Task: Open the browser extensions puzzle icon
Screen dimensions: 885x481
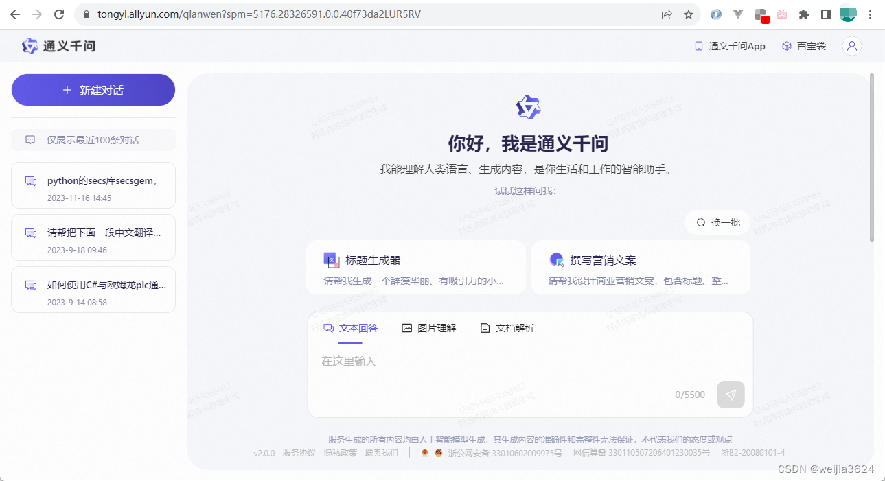Action: [x=804, y=14]
